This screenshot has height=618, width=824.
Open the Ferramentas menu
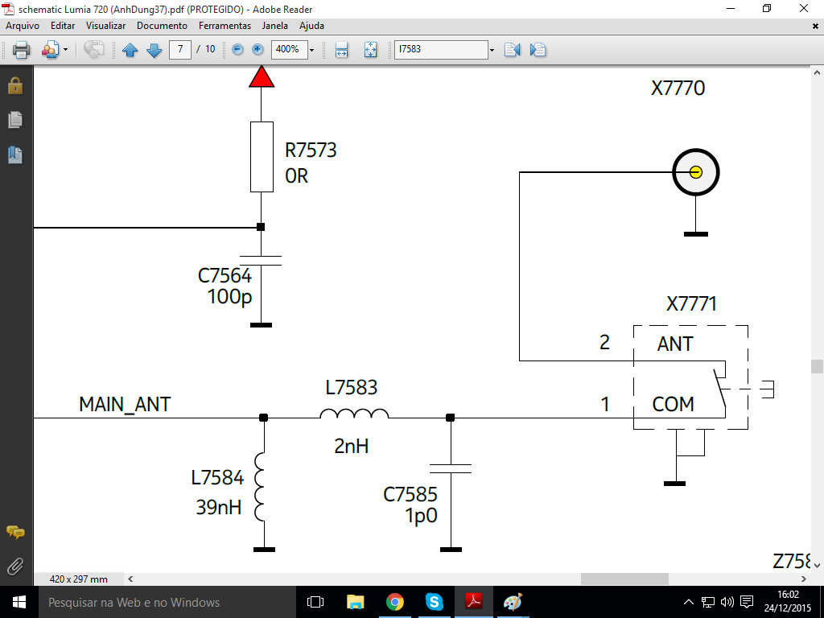[x=225, y=26]
